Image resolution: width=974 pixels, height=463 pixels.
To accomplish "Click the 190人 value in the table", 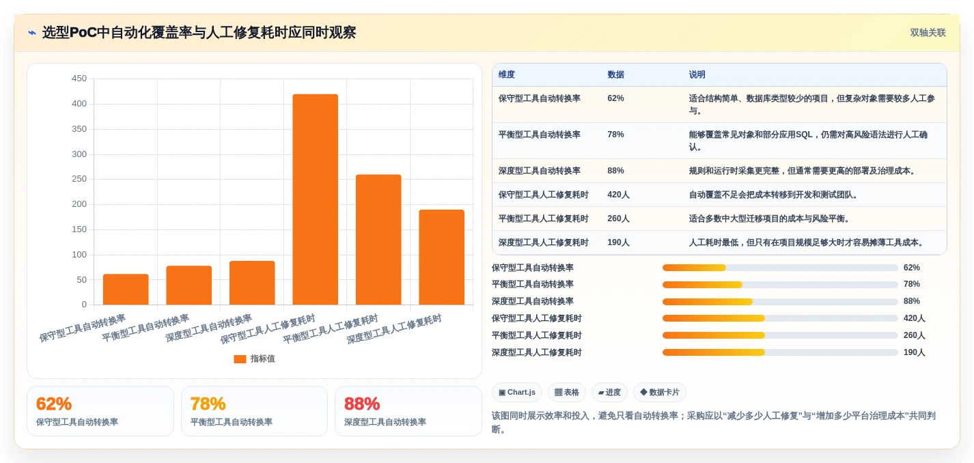I will [x=618, y=242].
